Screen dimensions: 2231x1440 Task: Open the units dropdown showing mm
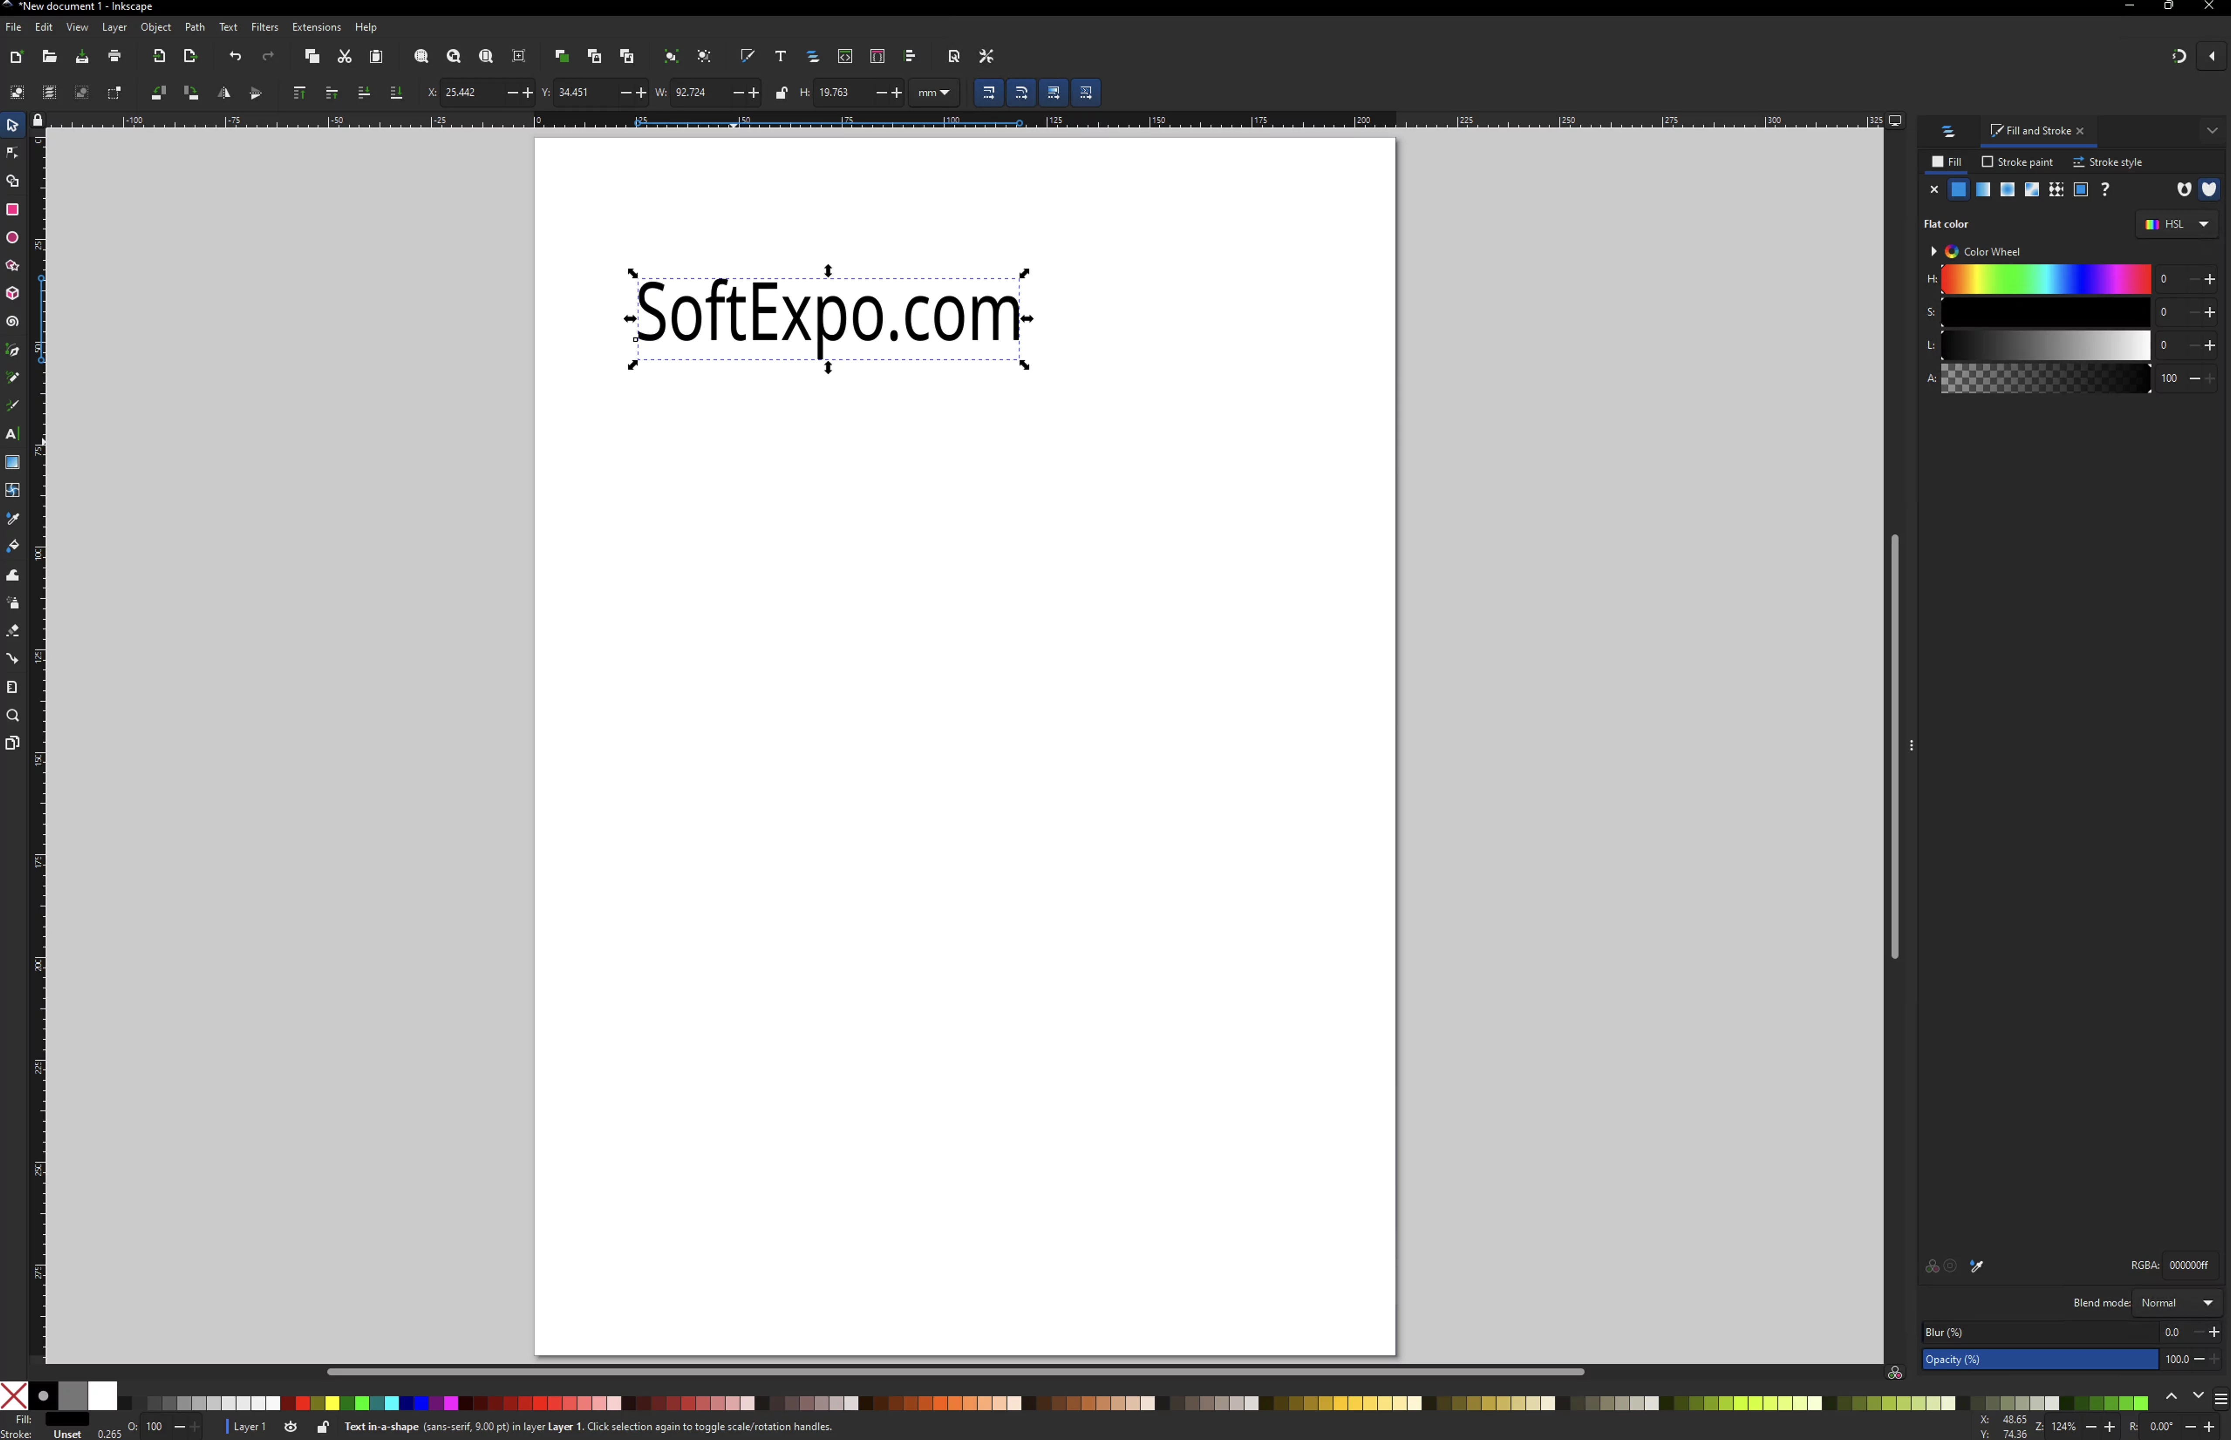tap(933, 92)
